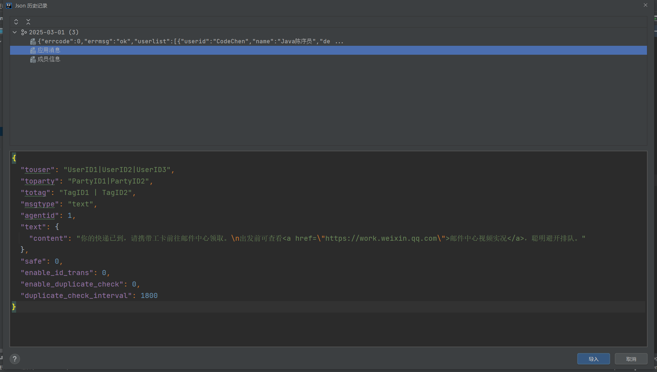
Task: Click the Json plugin icon in the title bar
Action: (x=9, y=5)
